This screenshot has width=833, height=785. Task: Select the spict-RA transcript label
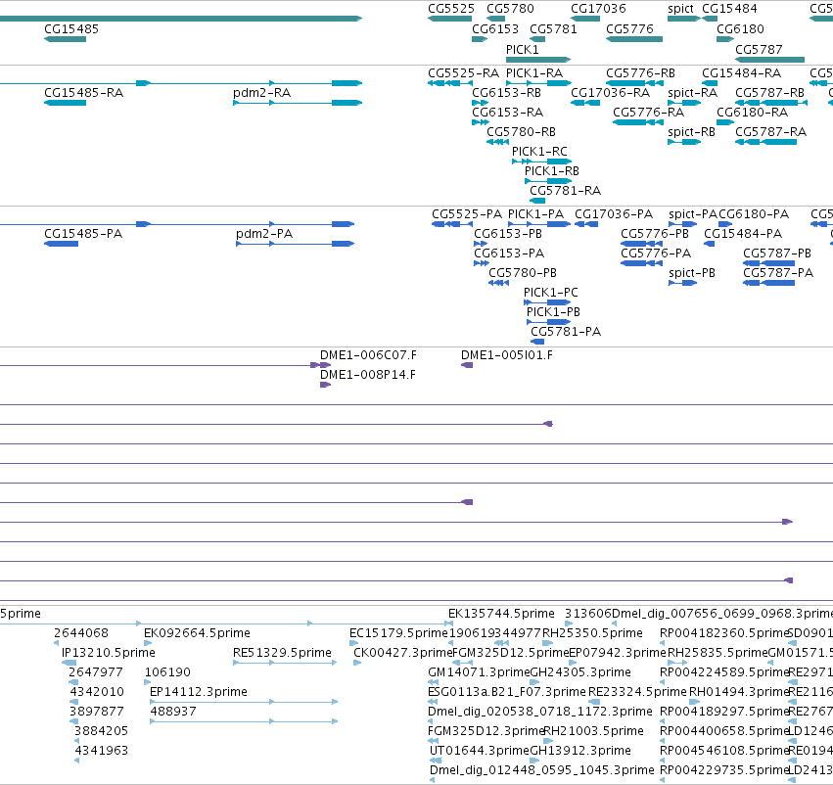click(692, 93)
